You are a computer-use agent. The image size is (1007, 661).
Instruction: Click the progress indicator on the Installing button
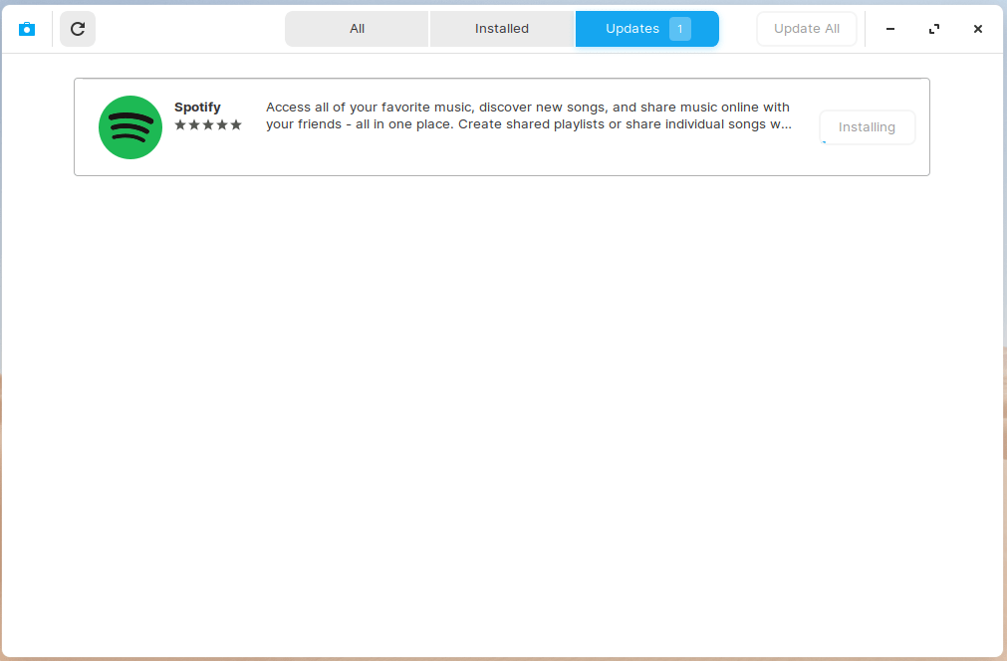824,142
